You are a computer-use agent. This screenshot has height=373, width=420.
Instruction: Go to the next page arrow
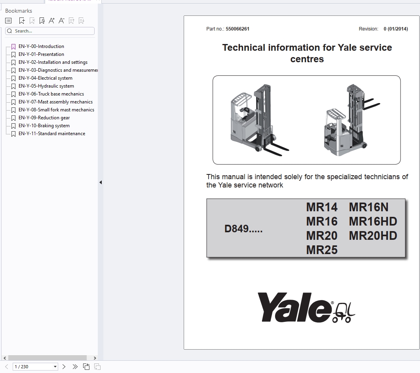(64, 367)
